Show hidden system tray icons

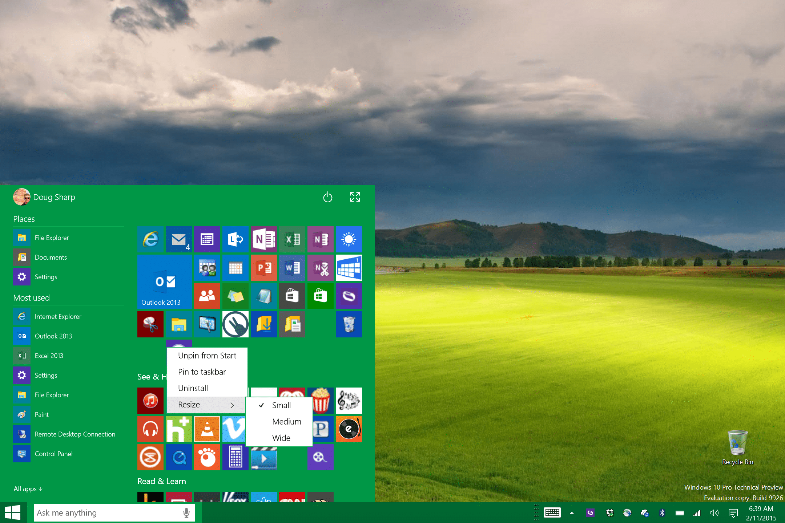(572, 513)
